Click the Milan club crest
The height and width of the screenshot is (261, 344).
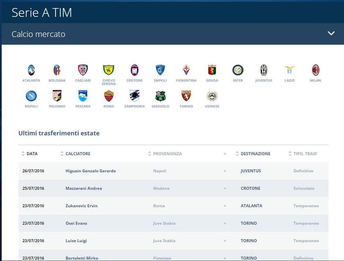coord(315,69)
